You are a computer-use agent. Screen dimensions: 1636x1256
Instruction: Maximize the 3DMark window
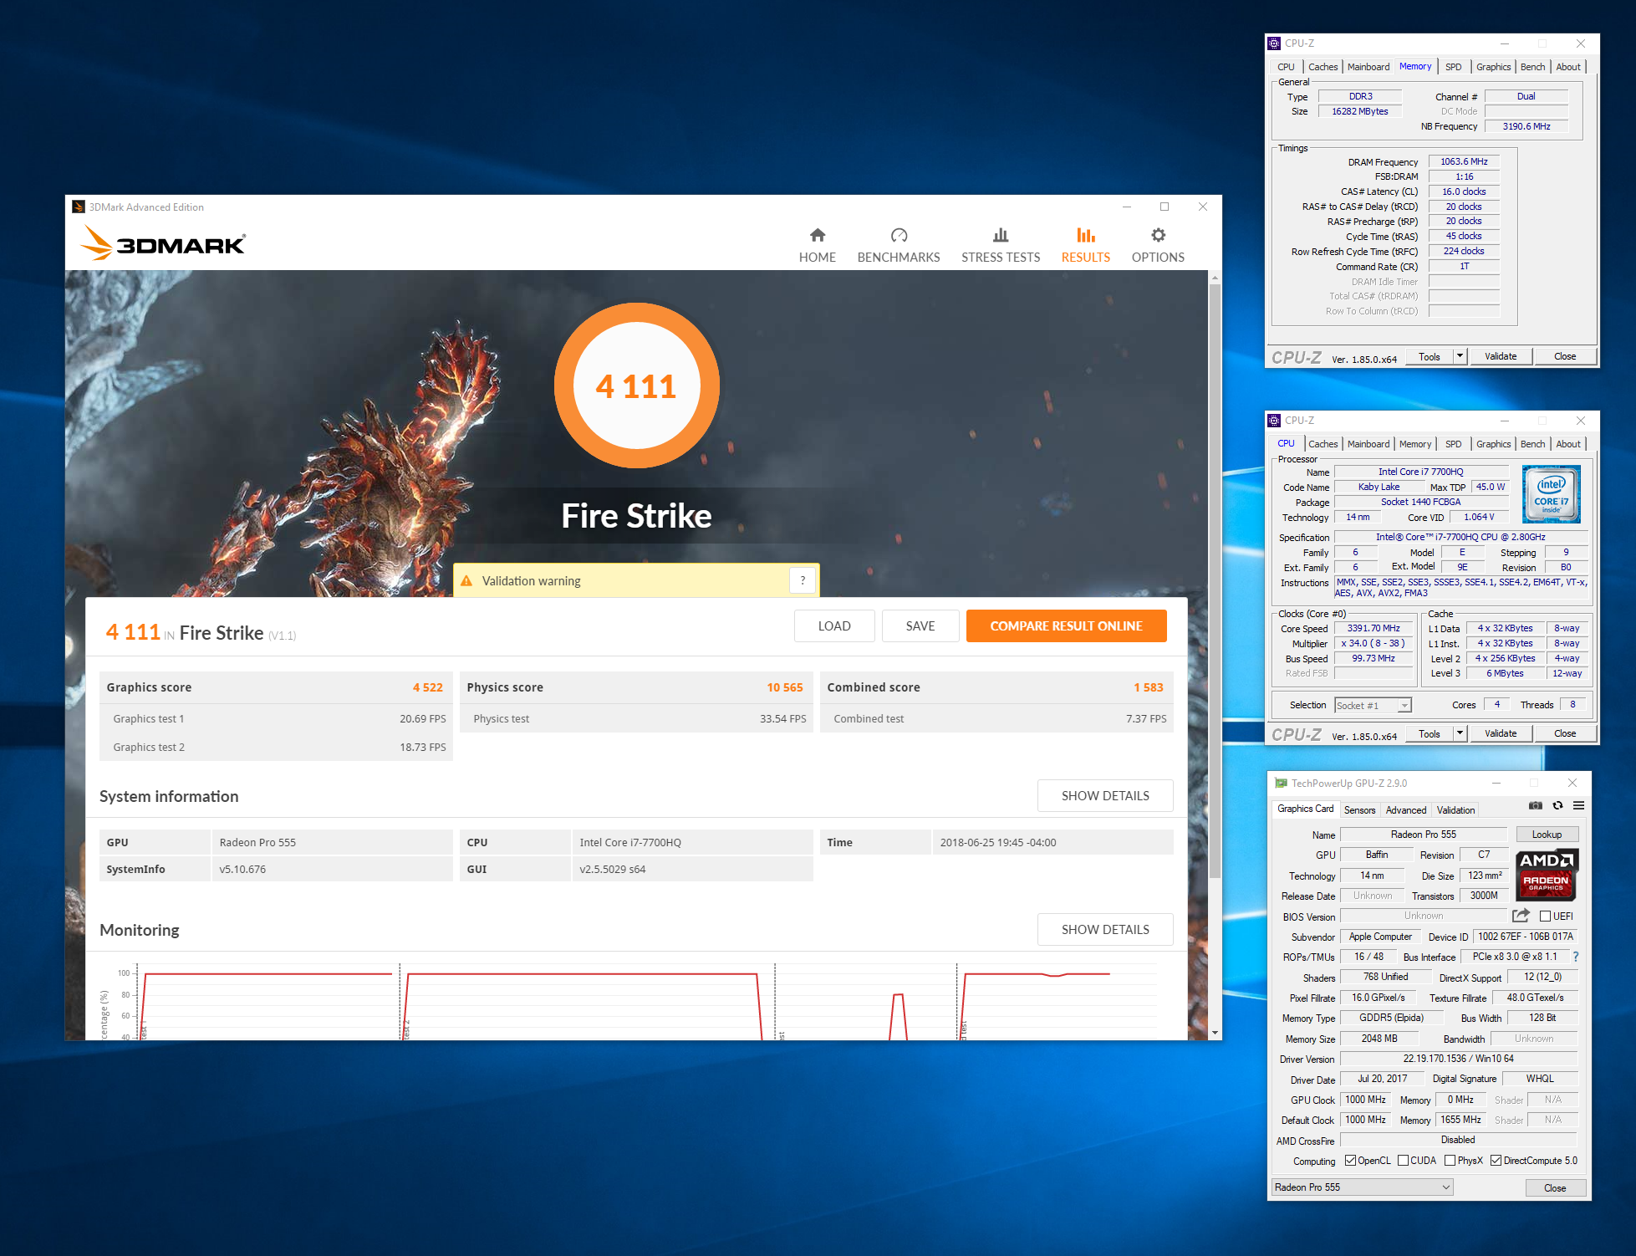tap(1165, 207)
